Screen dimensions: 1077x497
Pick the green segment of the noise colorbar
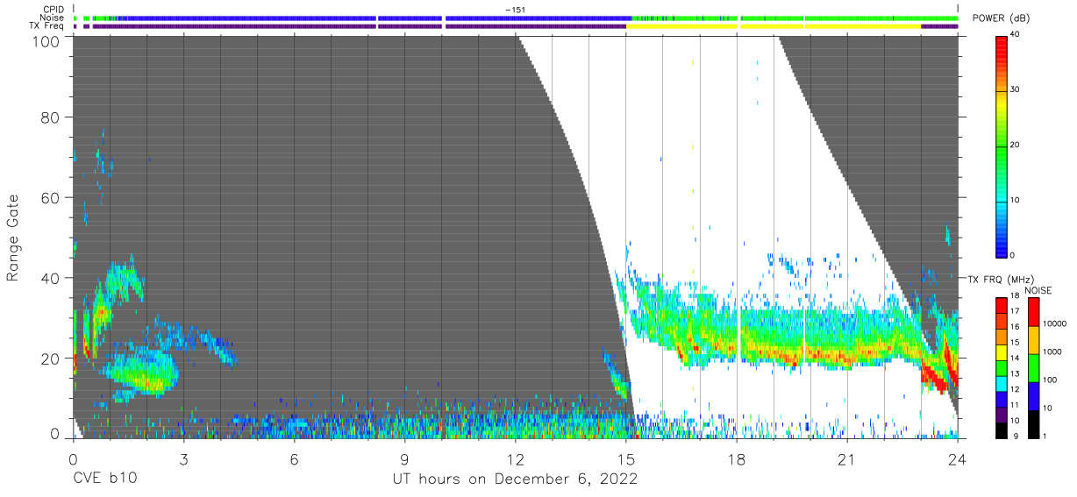pos(1033,367)
